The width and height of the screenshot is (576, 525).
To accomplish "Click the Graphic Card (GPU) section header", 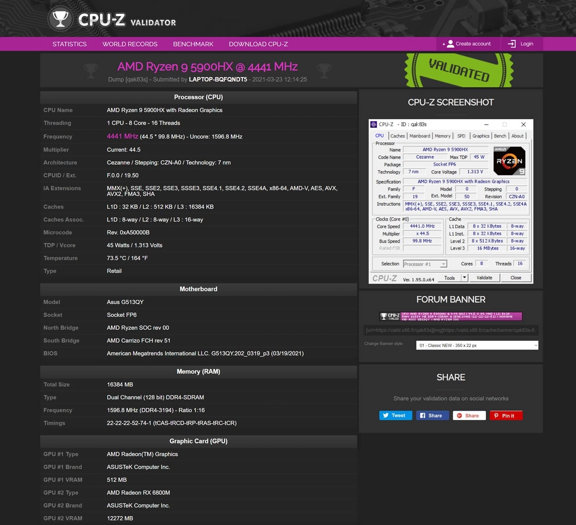I will pos(199,441).
